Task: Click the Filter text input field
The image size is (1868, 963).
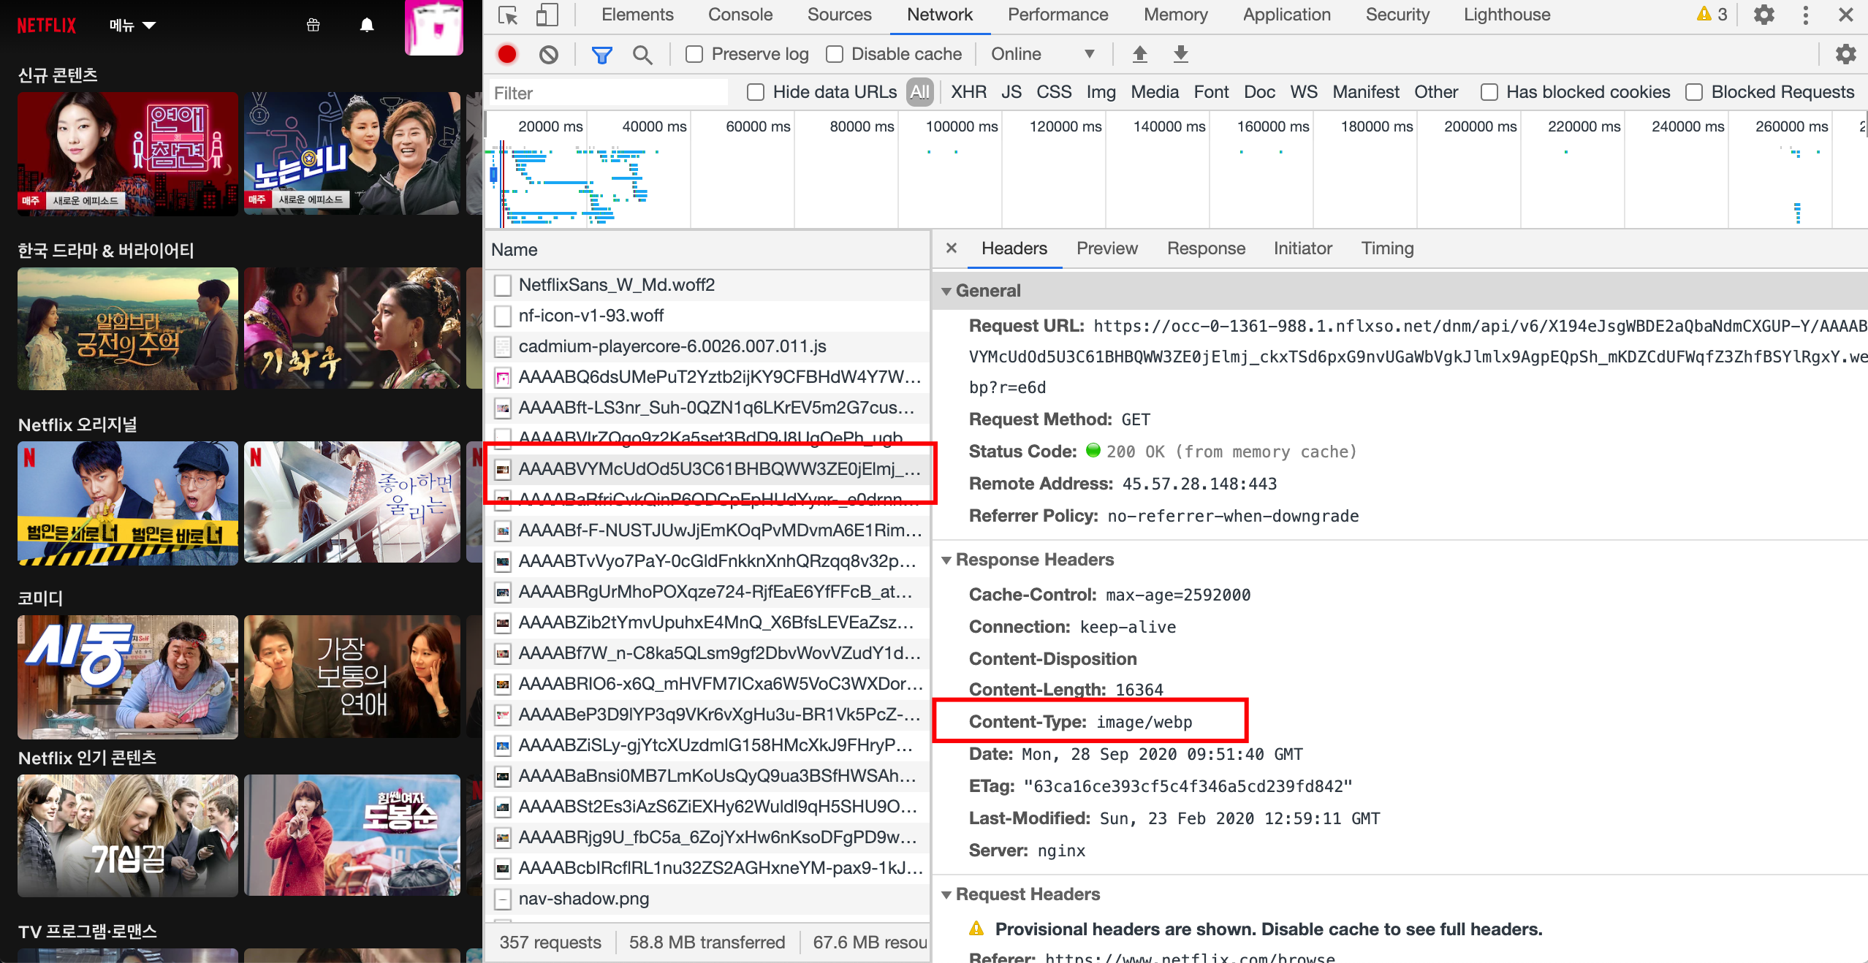Action: click(608, 93)
